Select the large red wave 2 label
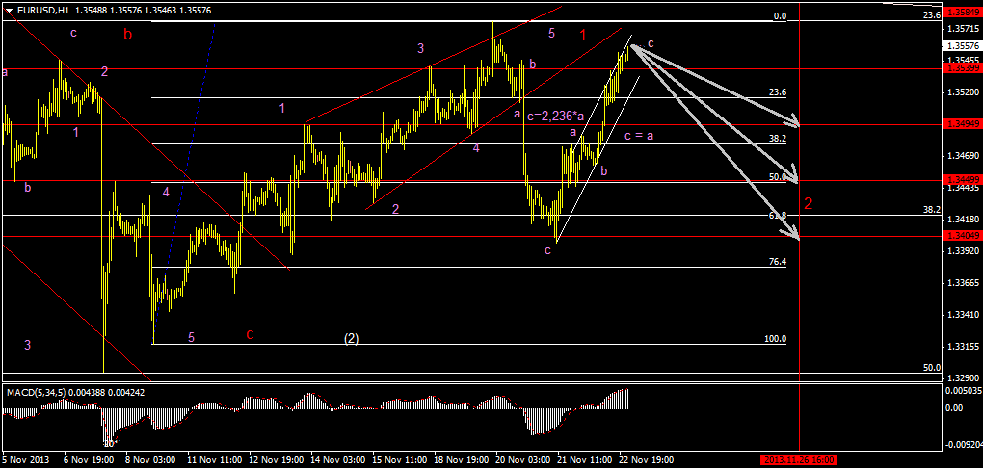Screen dimensions: 983x468 coord(809,203)
